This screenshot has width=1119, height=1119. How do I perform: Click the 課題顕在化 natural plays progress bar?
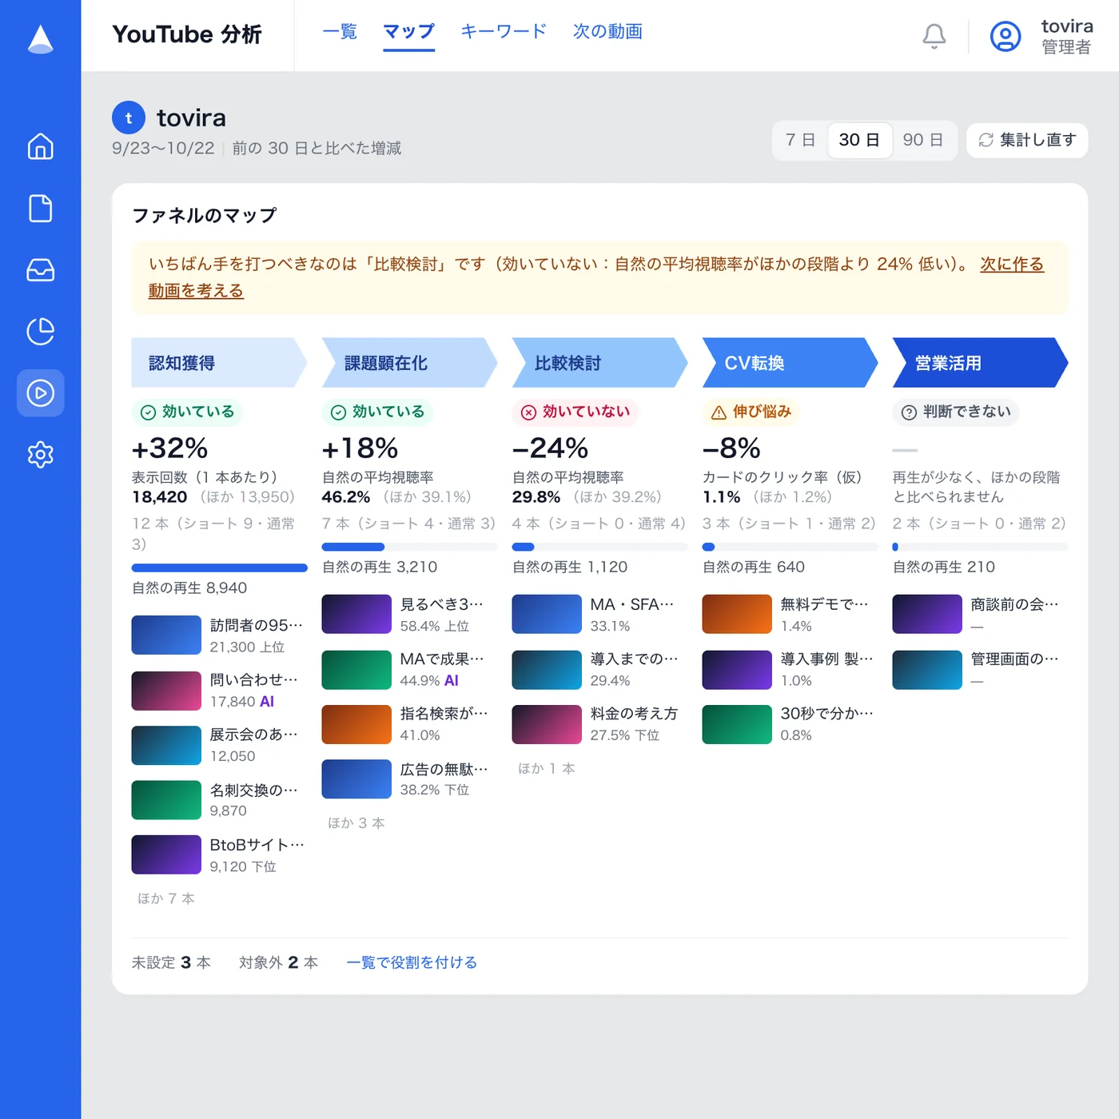(410, 548)
